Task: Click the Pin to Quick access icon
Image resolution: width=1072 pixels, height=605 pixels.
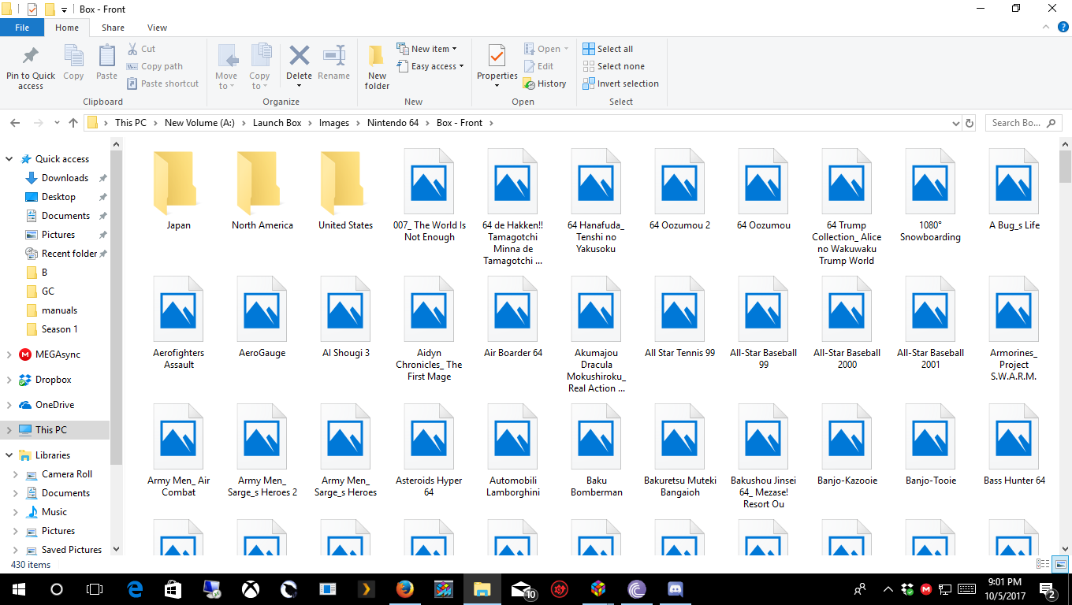Action: (x=31, y=57)
